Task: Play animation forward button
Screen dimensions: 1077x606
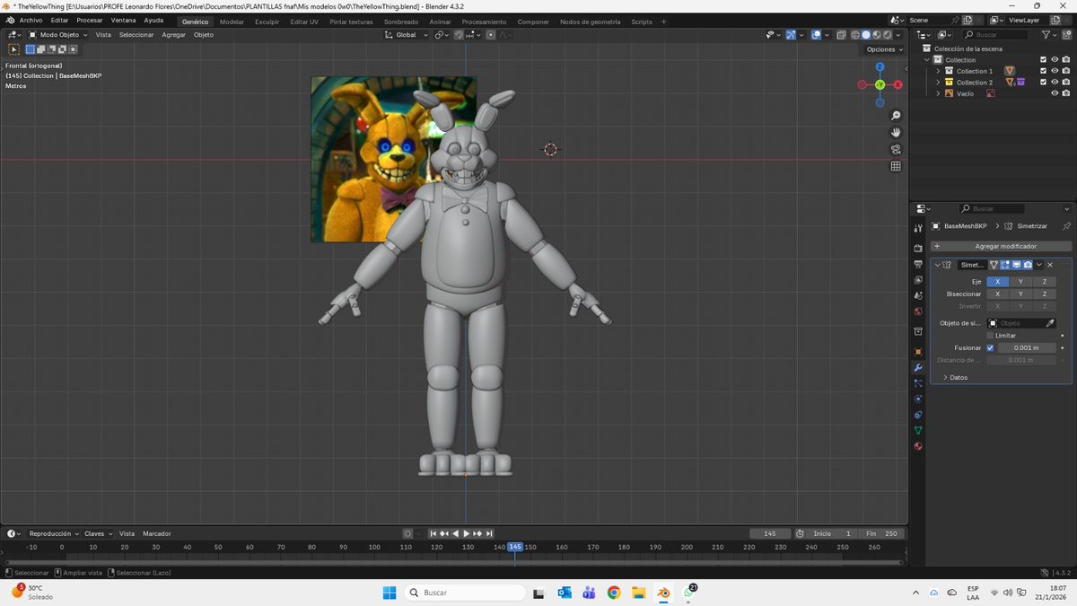Action: click(x=467, y=533)
